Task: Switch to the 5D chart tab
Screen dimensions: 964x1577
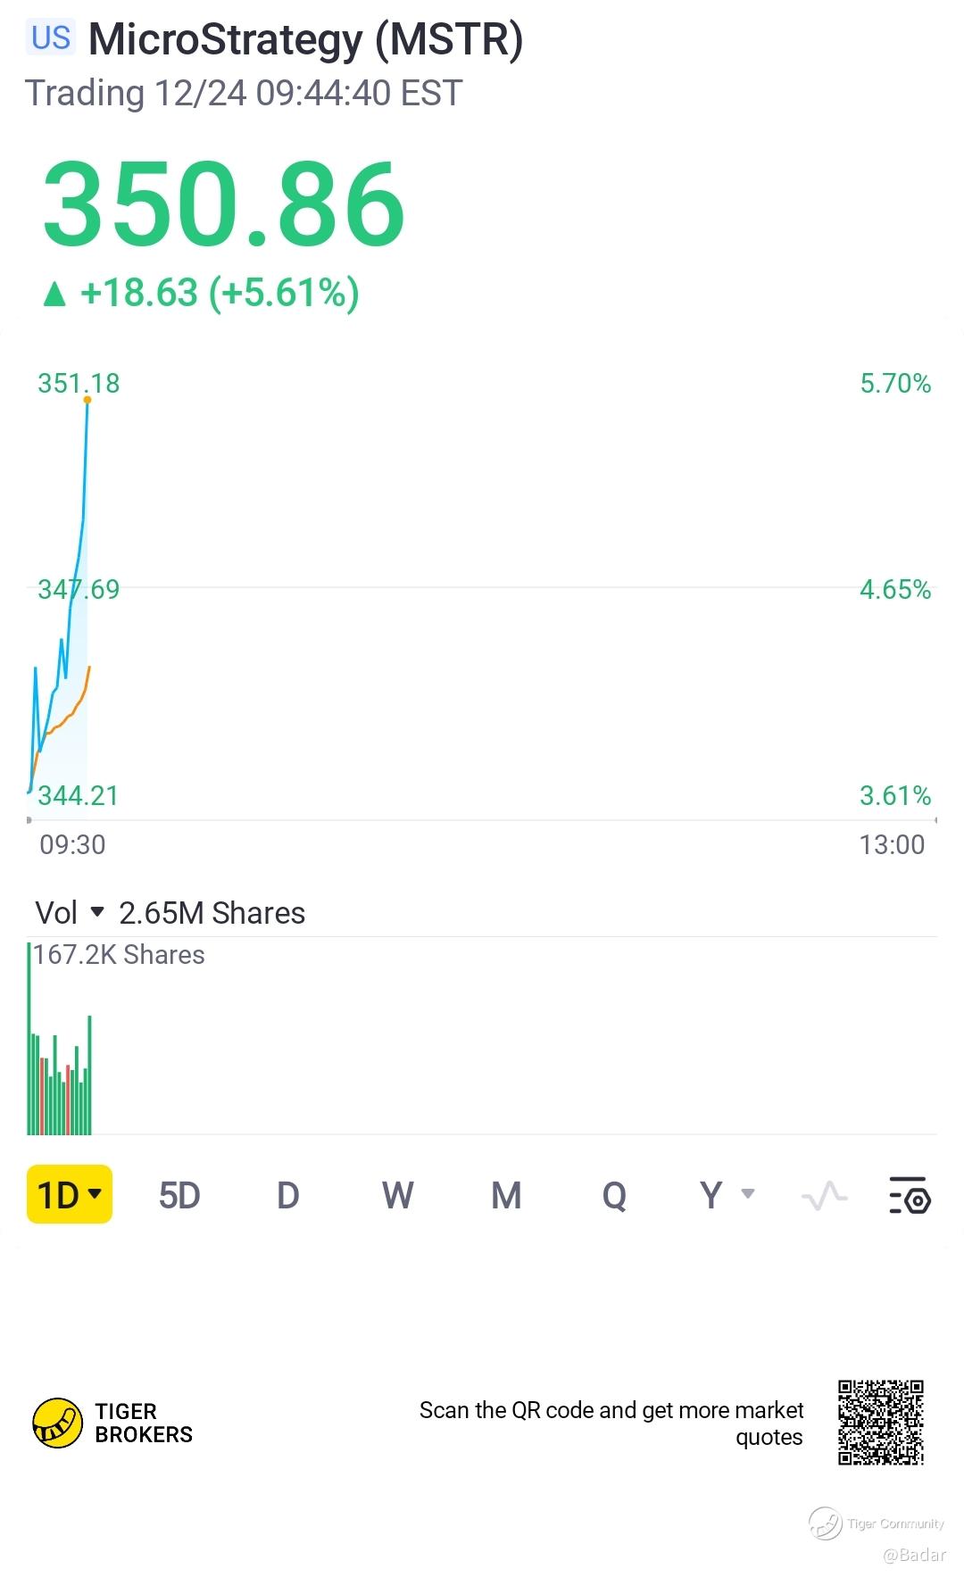Action: click(x=179, y=1195)
